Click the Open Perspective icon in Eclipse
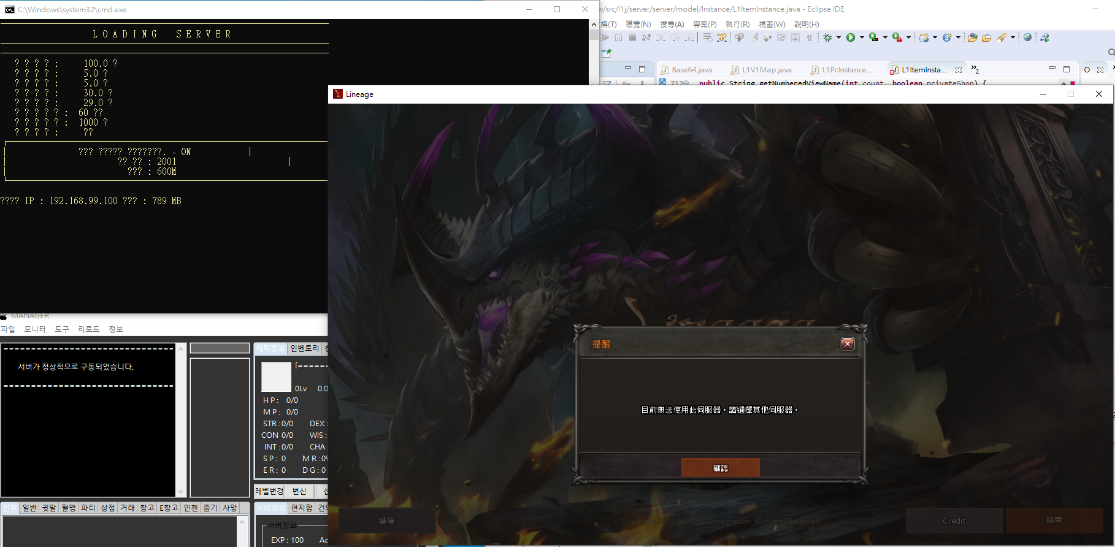The width and height of the screenshot is (1115, 547). pyautogui.click(x=607, y=53)
